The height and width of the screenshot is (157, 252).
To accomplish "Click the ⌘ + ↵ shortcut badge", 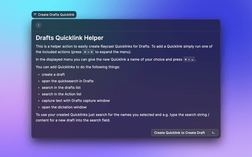I will [189, 60].
